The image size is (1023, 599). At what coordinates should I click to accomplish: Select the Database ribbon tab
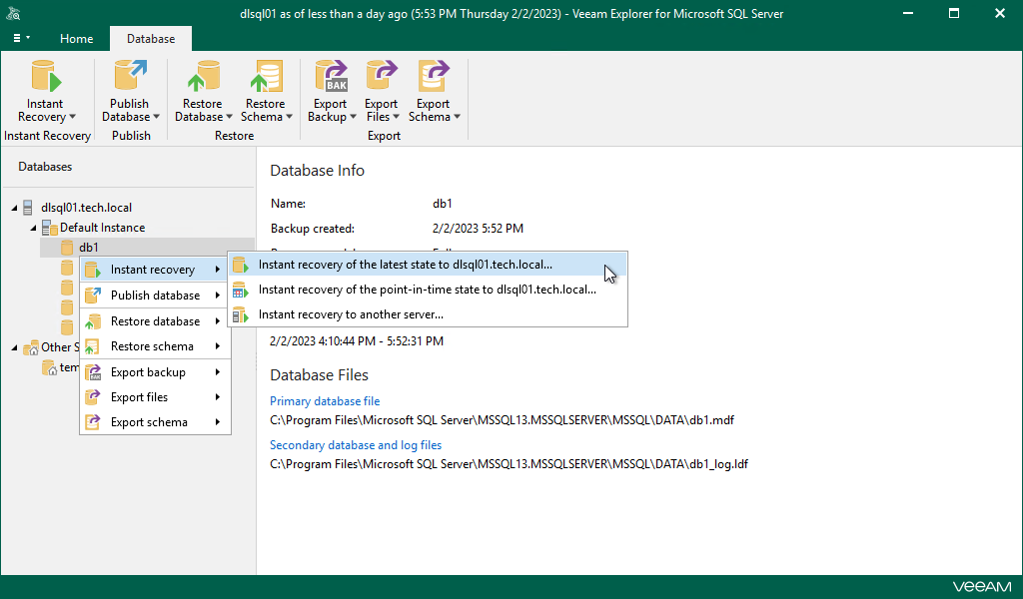[x=150, y=38]
